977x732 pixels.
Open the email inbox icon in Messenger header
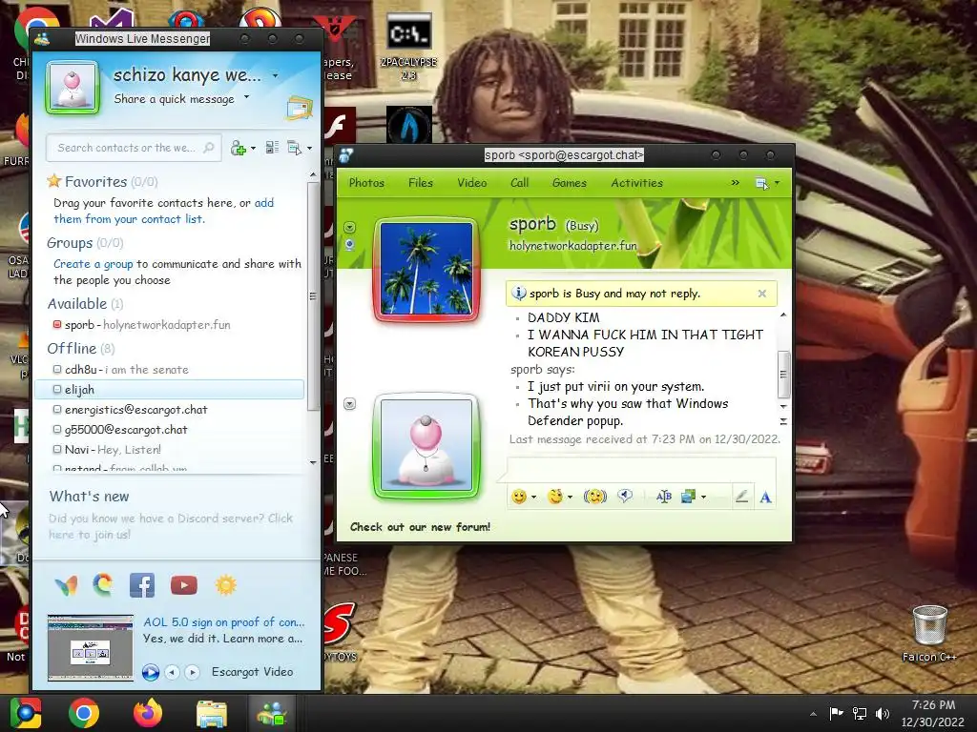pos(299,109)
